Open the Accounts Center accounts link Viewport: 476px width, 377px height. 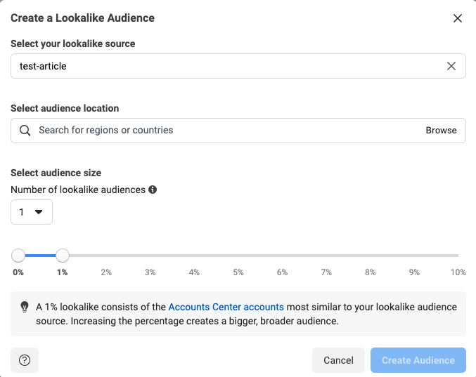point(226,307)
